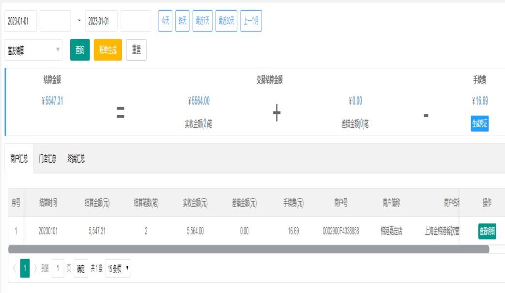Select the 上一个月 date range
This screenshot has height=293, width=505.
(x=251, y=21)
